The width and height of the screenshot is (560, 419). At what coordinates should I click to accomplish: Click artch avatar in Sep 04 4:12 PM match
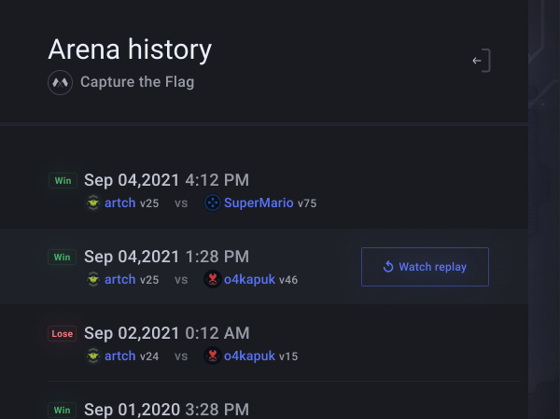coord(93,203)
